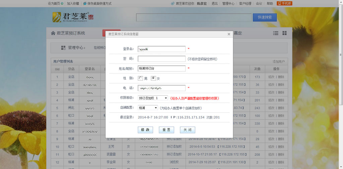The width and height of the screenshot is (343, 169).
Task: Click the 管理中心 grid icon
Action: click(63, 48)
